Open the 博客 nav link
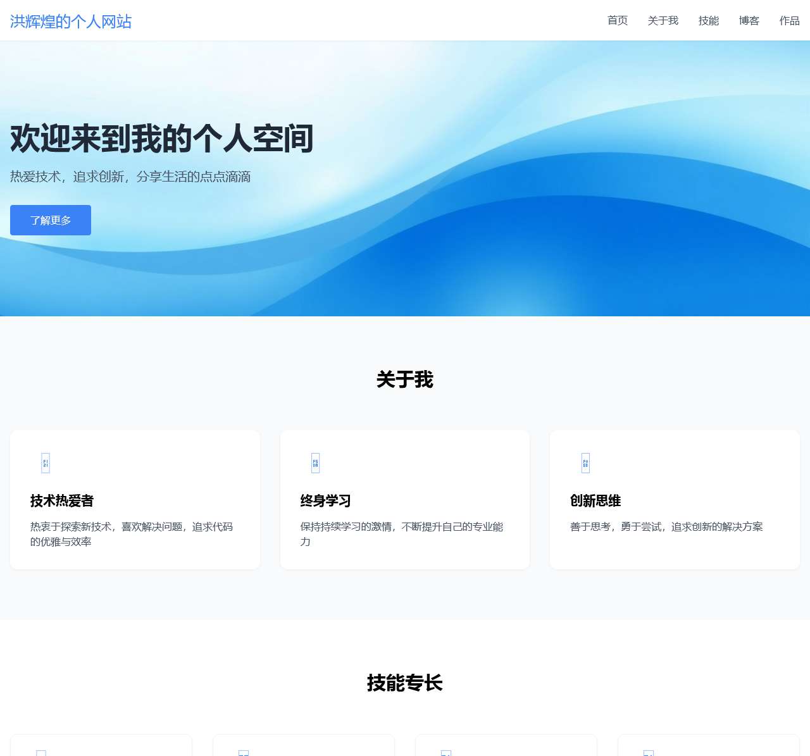Viewport: 810px width, 756px height. point(748,20)
